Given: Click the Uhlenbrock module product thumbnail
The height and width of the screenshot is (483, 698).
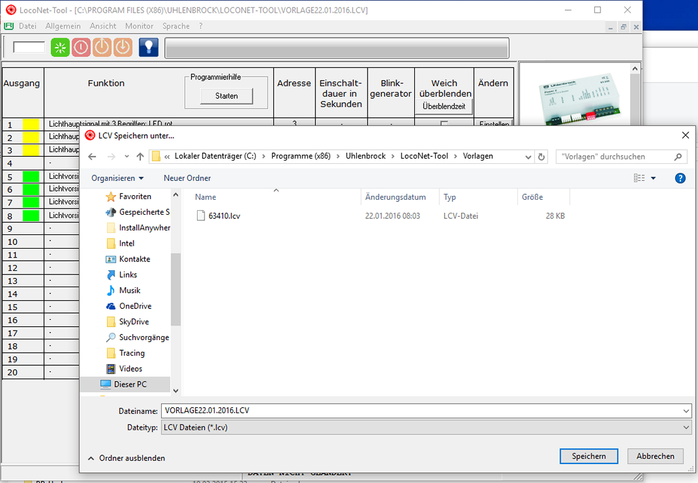Looking at the screenshot, I should [579, 99].
